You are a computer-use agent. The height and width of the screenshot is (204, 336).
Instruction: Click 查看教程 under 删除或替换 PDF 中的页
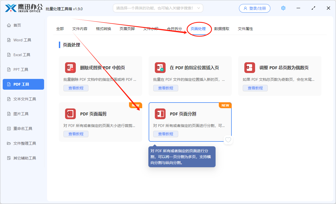coord(76,88)
